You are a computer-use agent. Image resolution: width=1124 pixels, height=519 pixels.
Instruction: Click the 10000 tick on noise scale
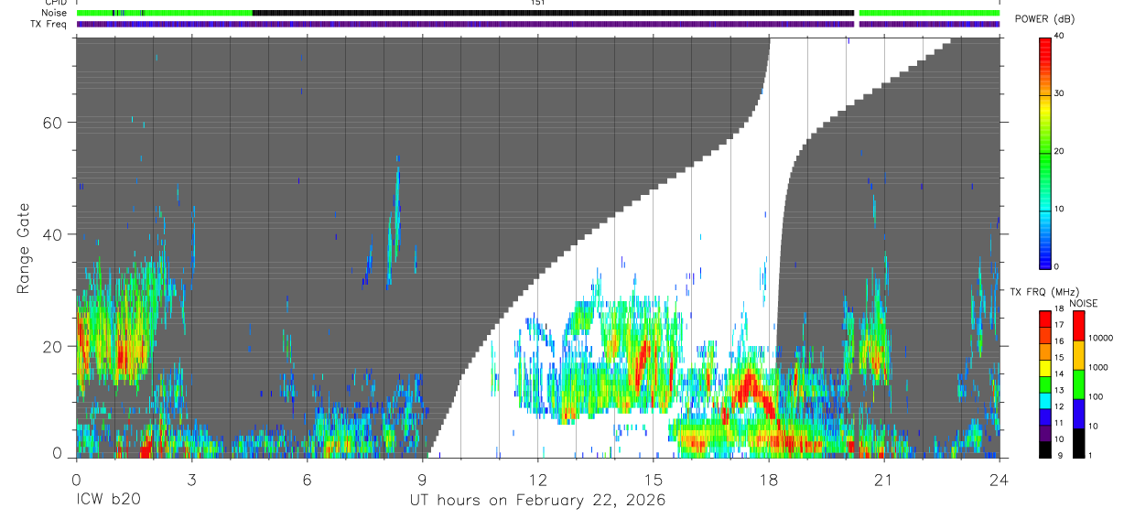point(1100,338)
